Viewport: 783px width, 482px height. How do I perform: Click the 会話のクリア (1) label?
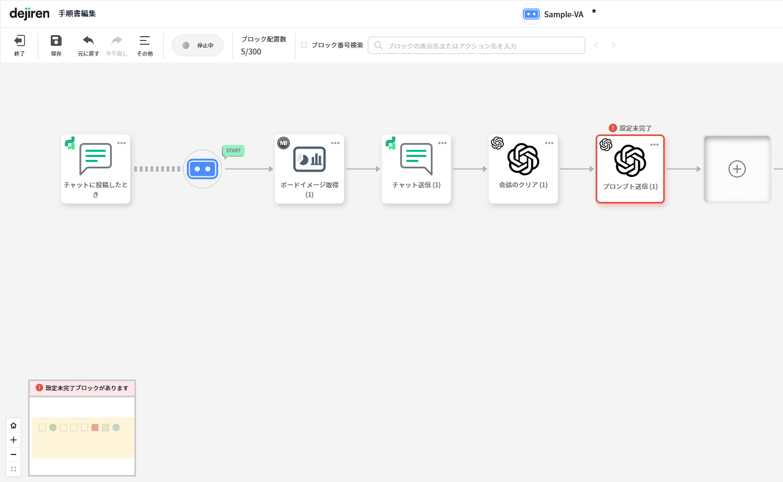[x=523, y=185]
